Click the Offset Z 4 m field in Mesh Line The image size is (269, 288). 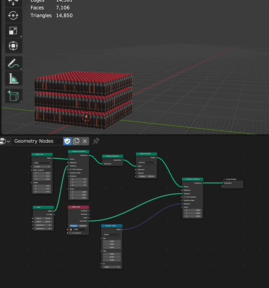42,192
